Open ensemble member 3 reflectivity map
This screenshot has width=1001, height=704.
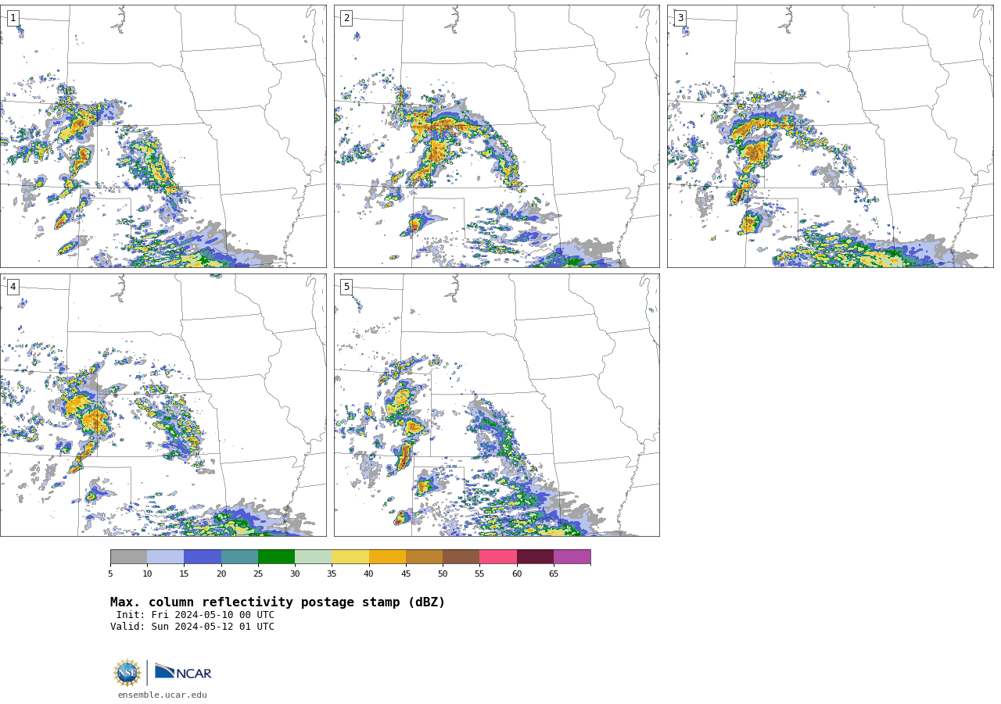point(830,136)
